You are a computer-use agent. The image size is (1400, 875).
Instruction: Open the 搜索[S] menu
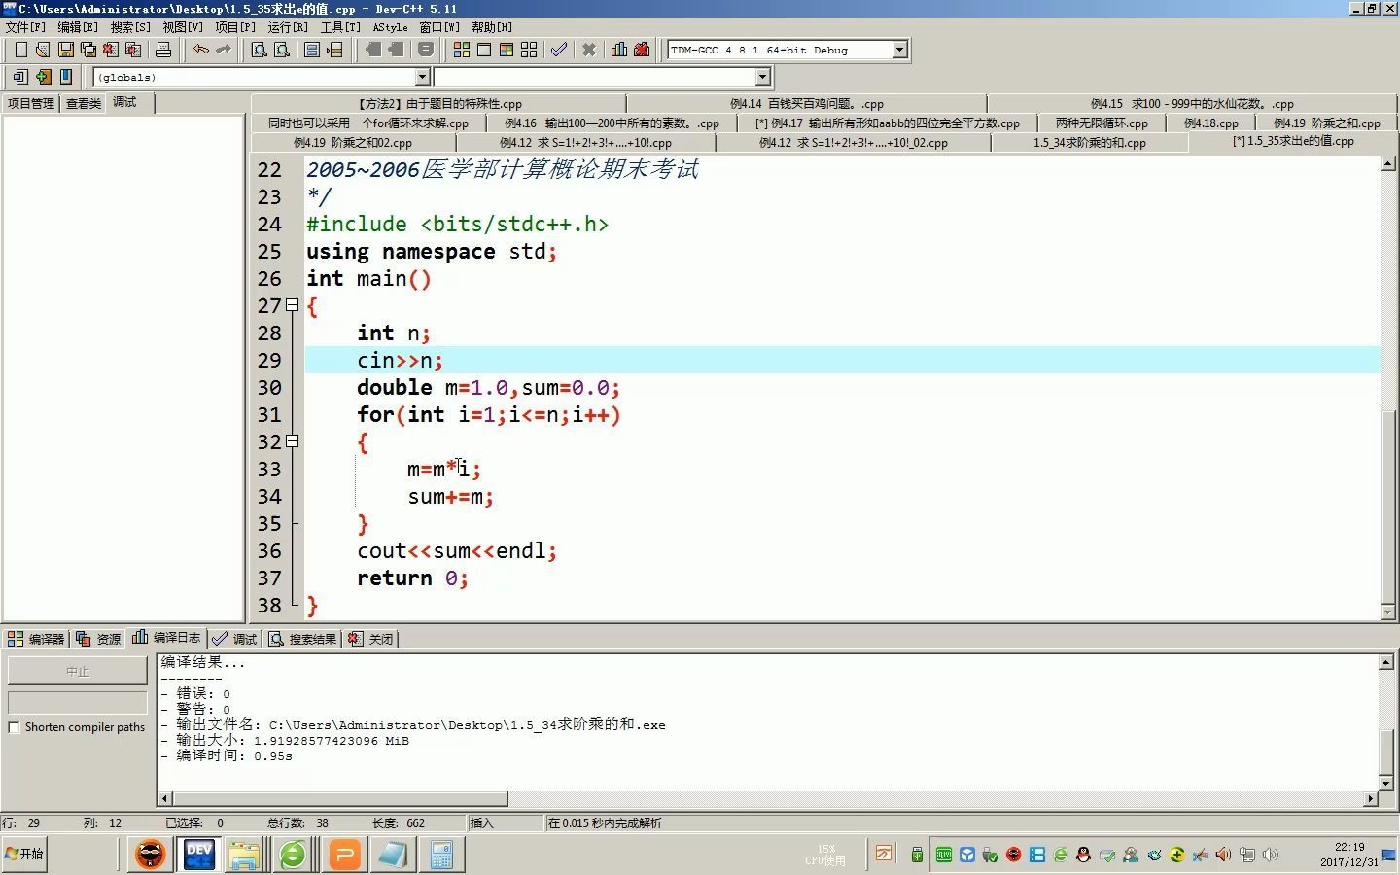130,27
